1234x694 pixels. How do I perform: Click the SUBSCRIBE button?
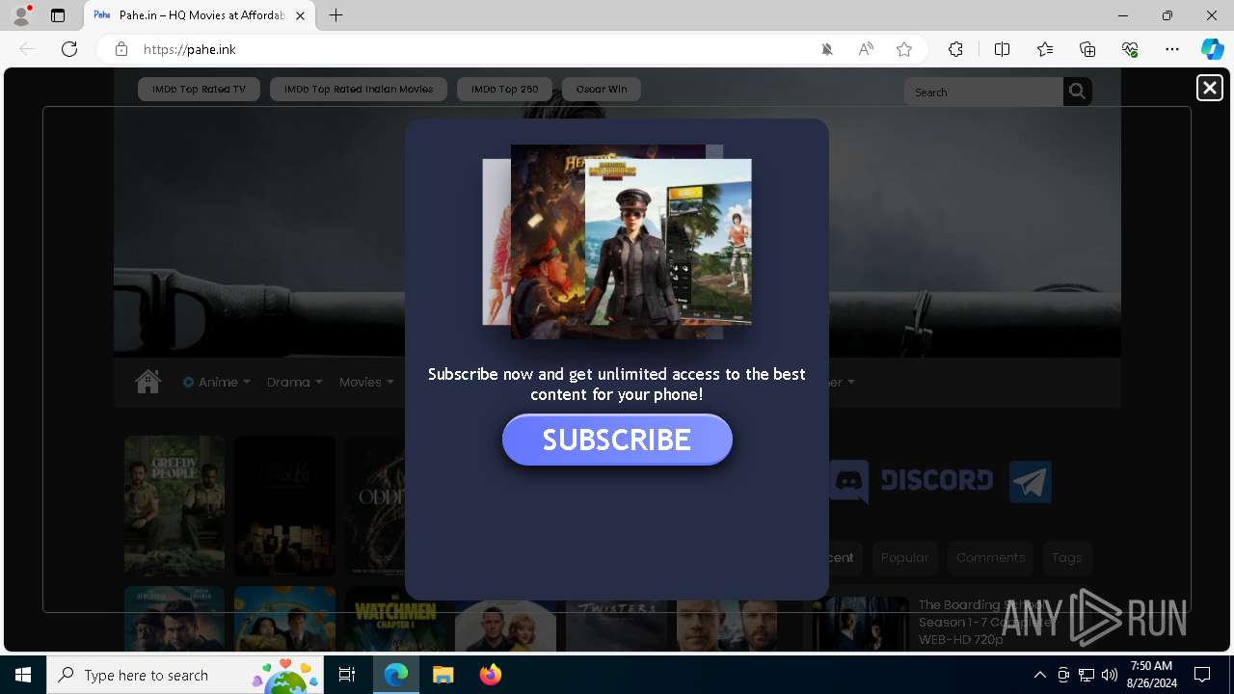click(617, 440)
